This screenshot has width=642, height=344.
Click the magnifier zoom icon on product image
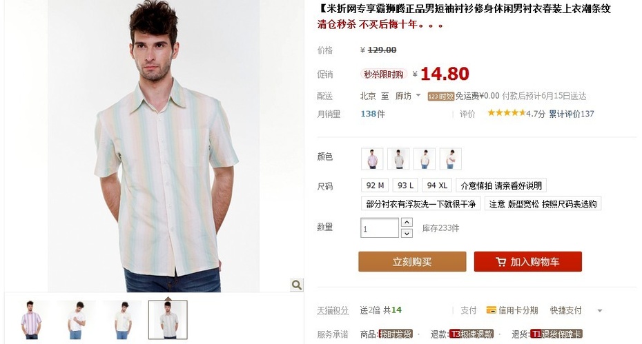(297, 285)
